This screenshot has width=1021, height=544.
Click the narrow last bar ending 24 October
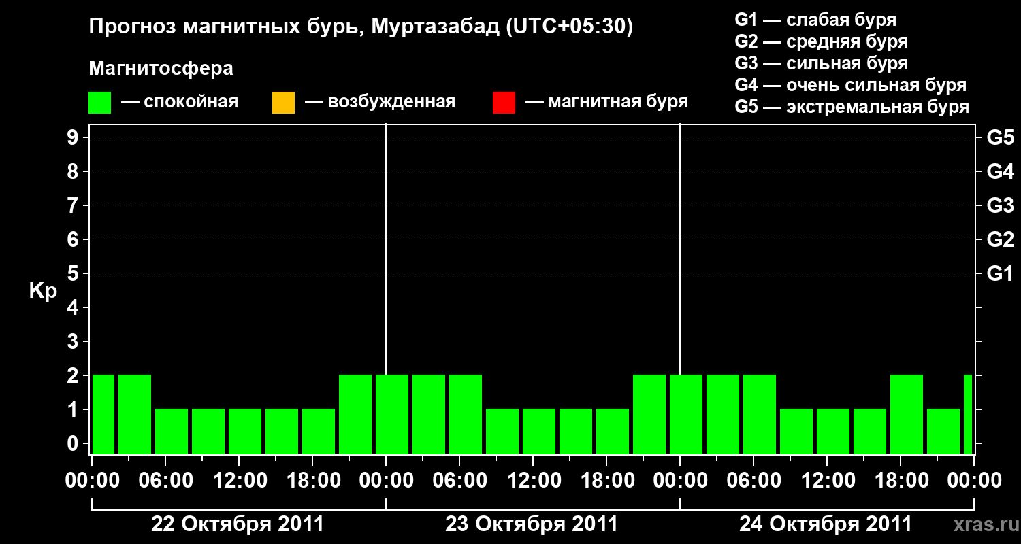tap(968, 414)
